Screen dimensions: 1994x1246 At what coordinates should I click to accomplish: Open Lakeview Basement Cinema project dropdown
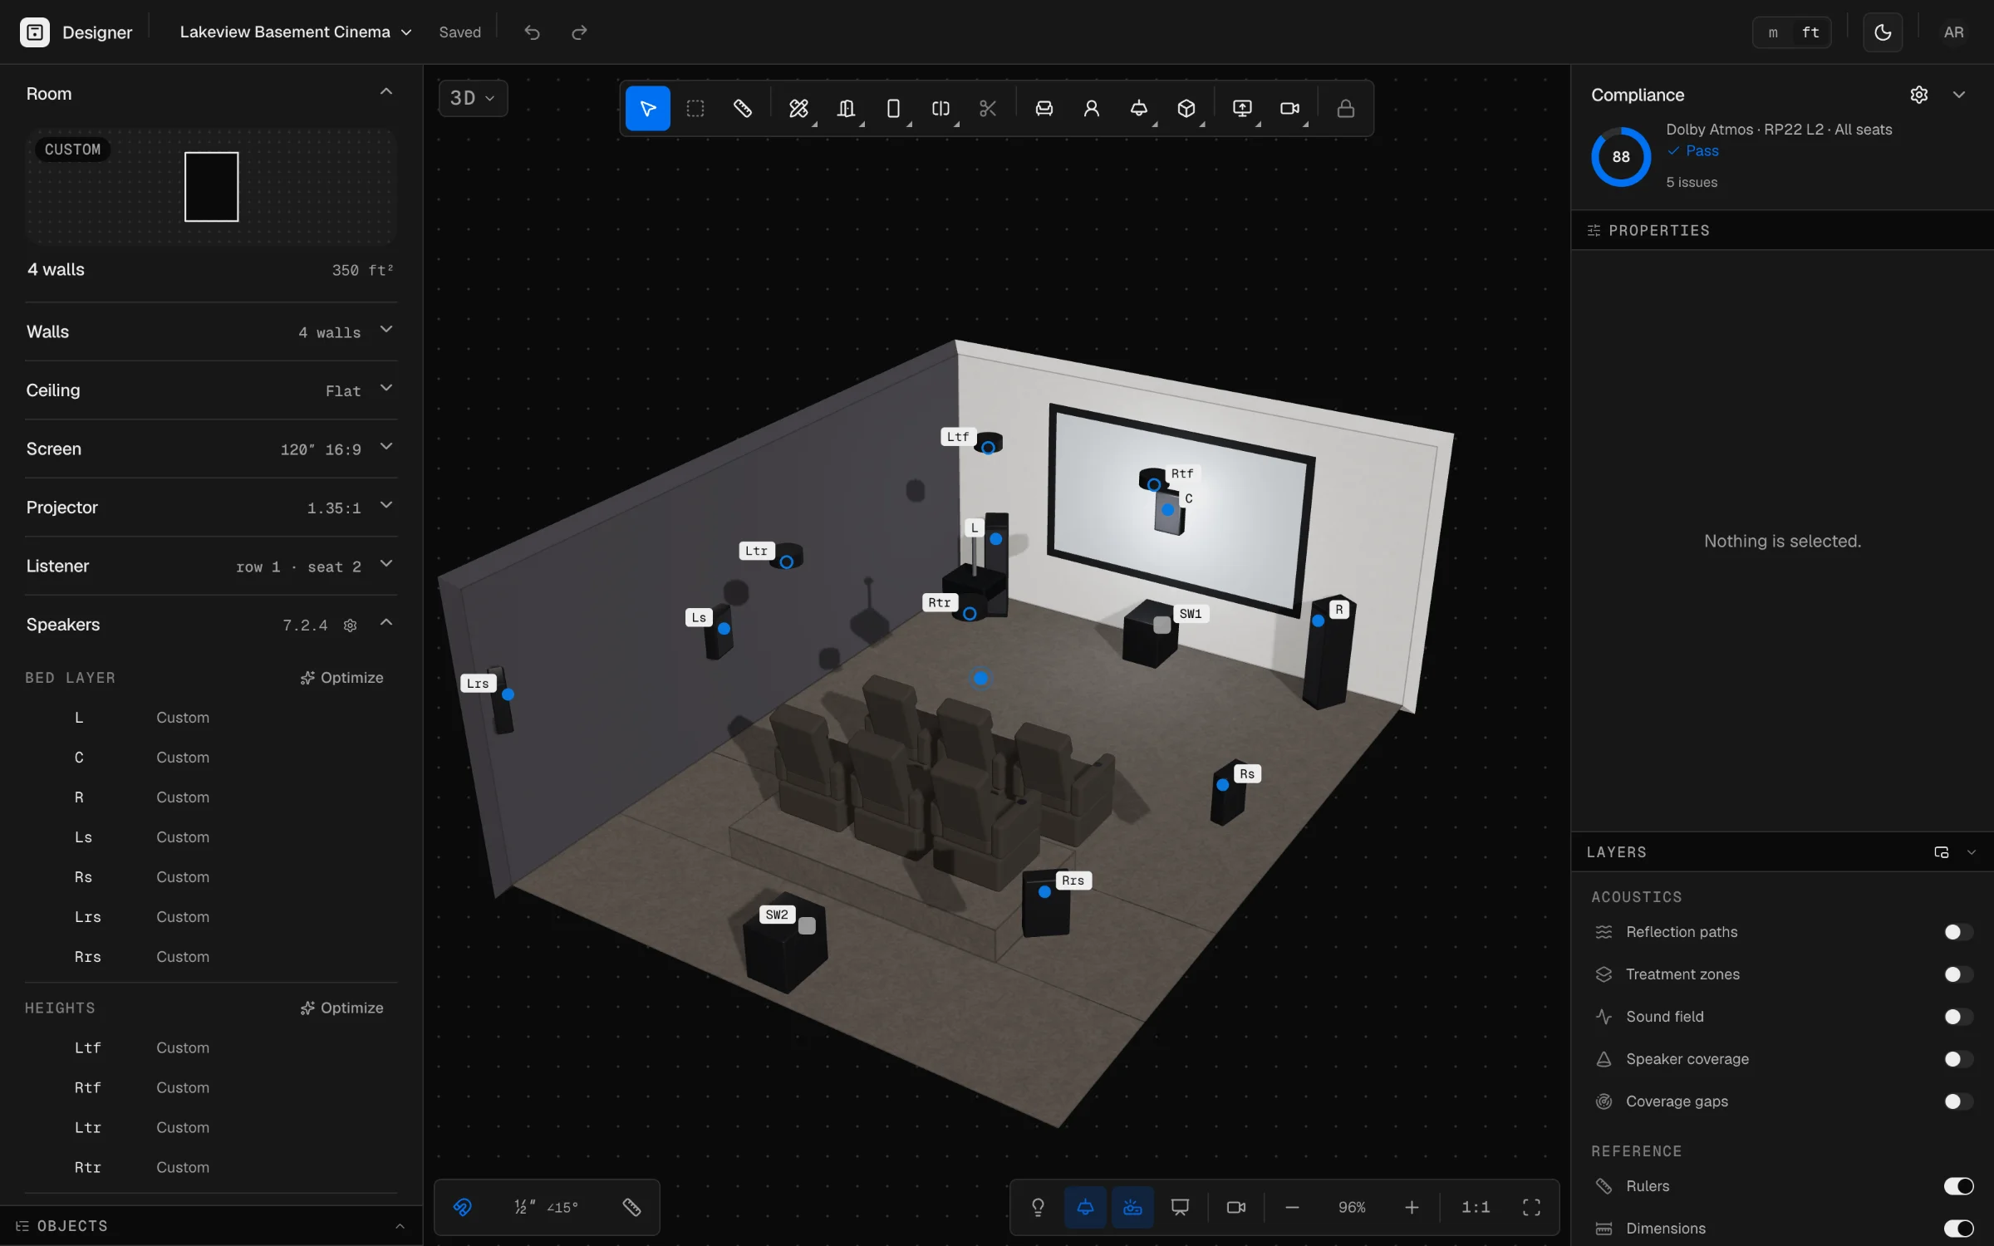pos(296,32)
